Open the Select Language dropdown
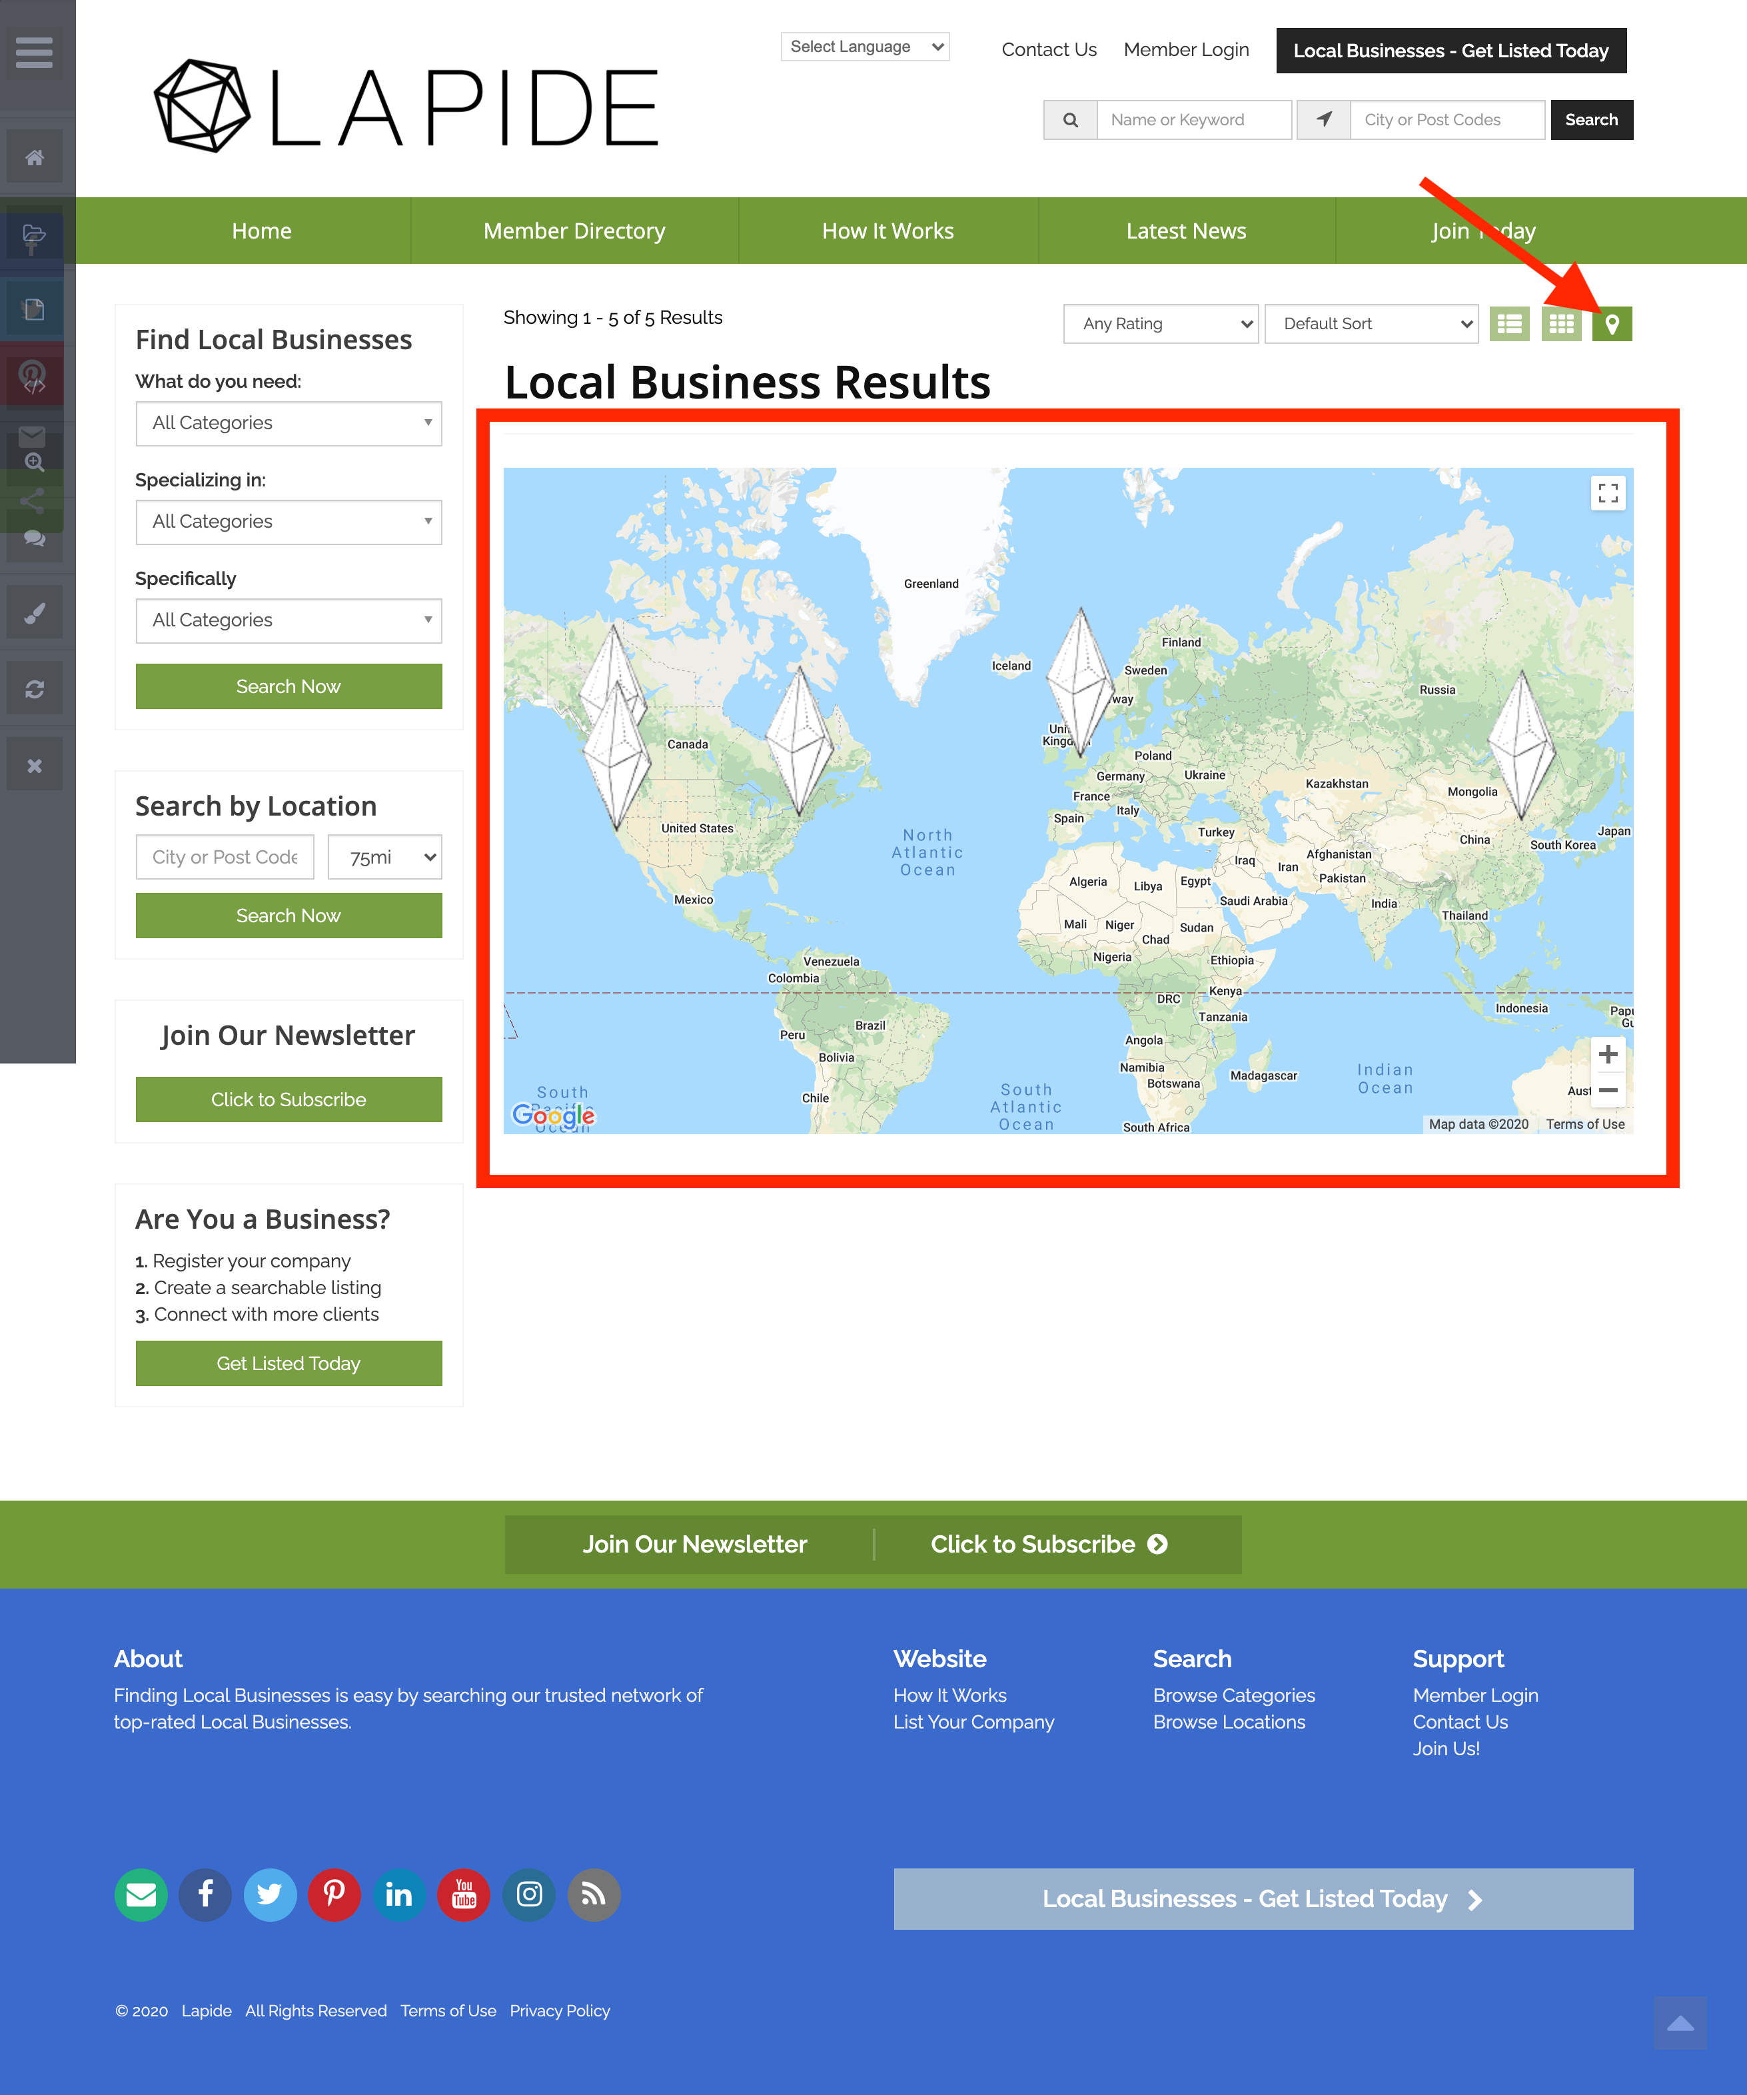Image resolution: width=1747 pixels, height=2095 pixels. [864, 47]
